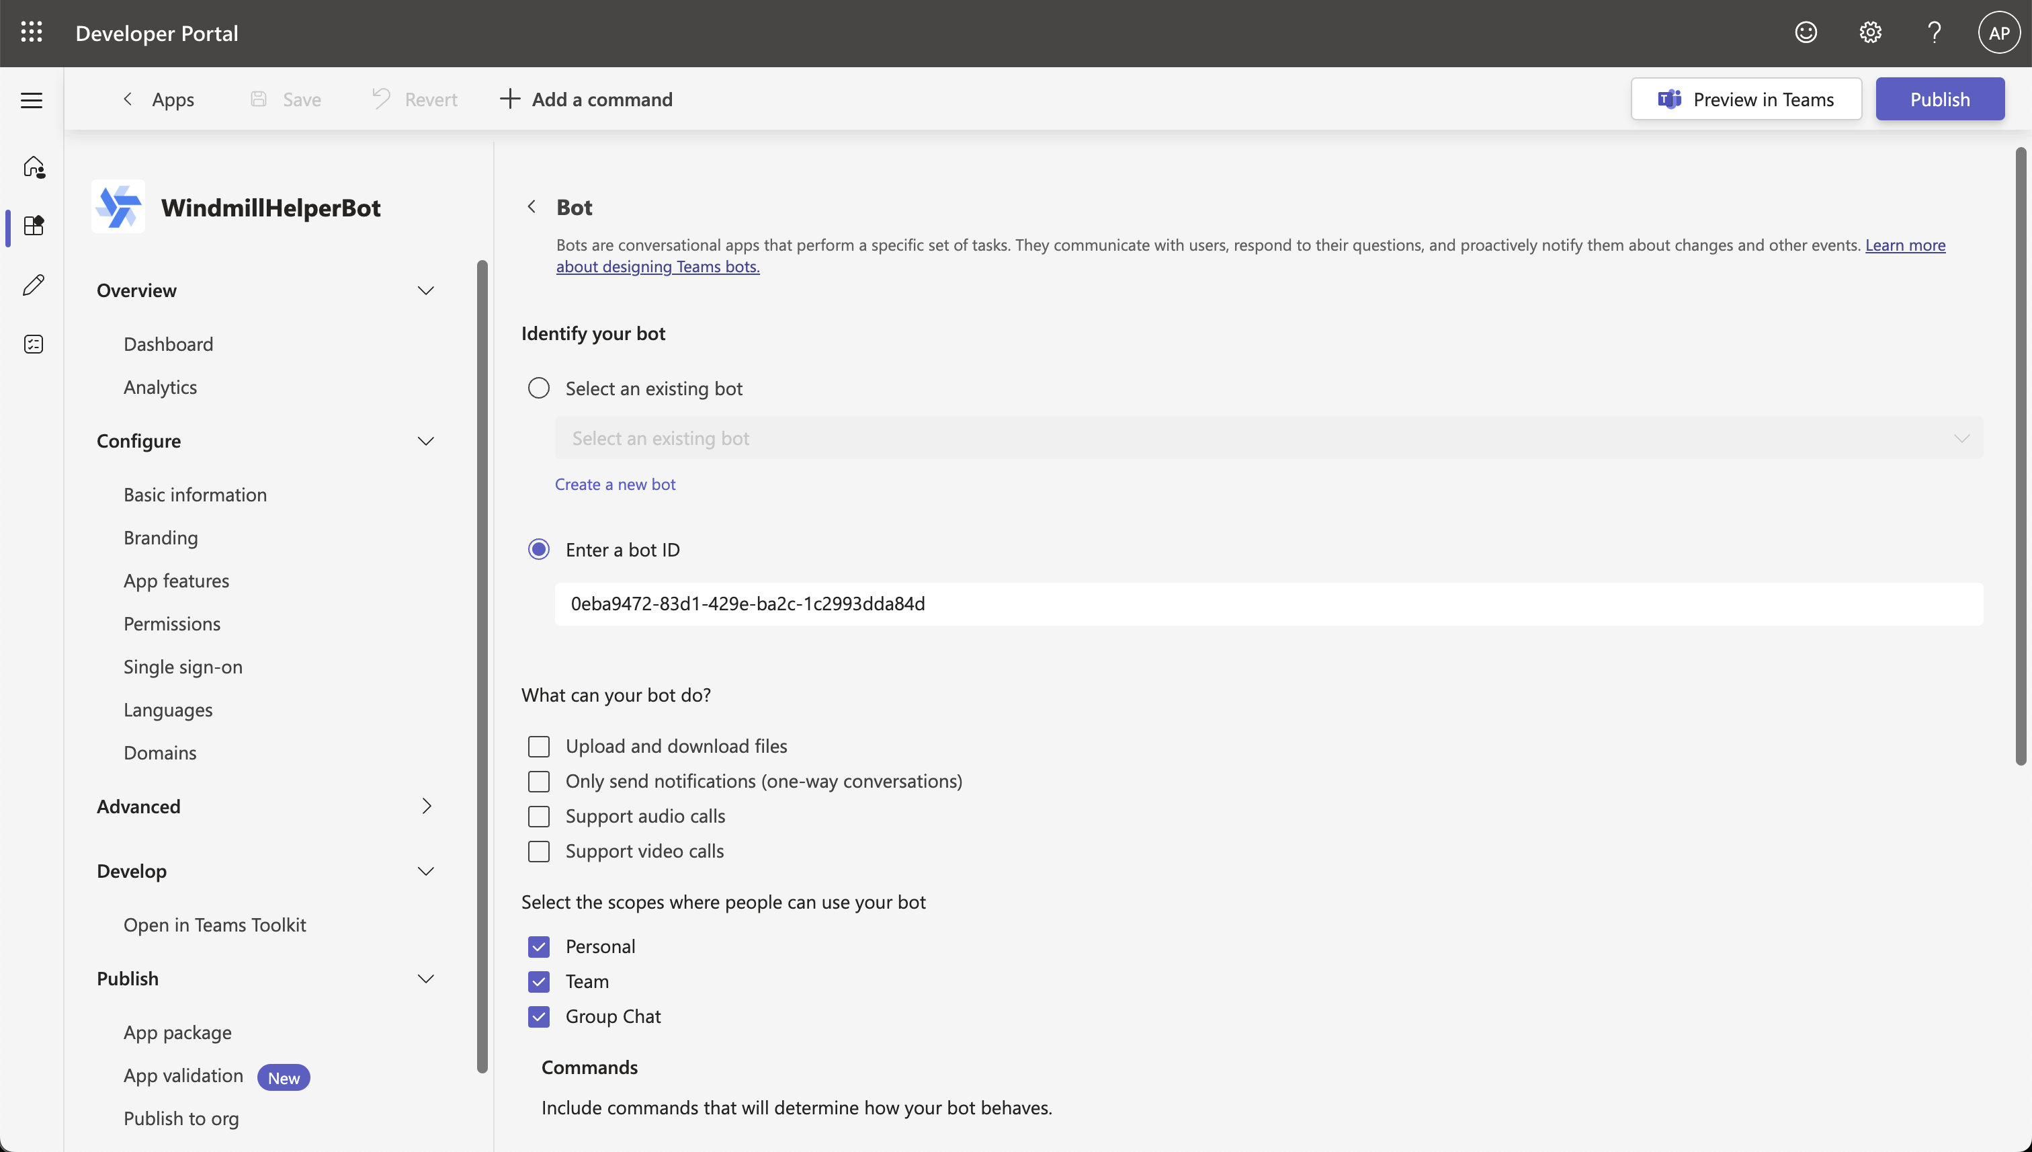Open the Tools pencil icon in the sidebar
The height and width of the screenshot is (1152, 2032).
click(33, 285)
